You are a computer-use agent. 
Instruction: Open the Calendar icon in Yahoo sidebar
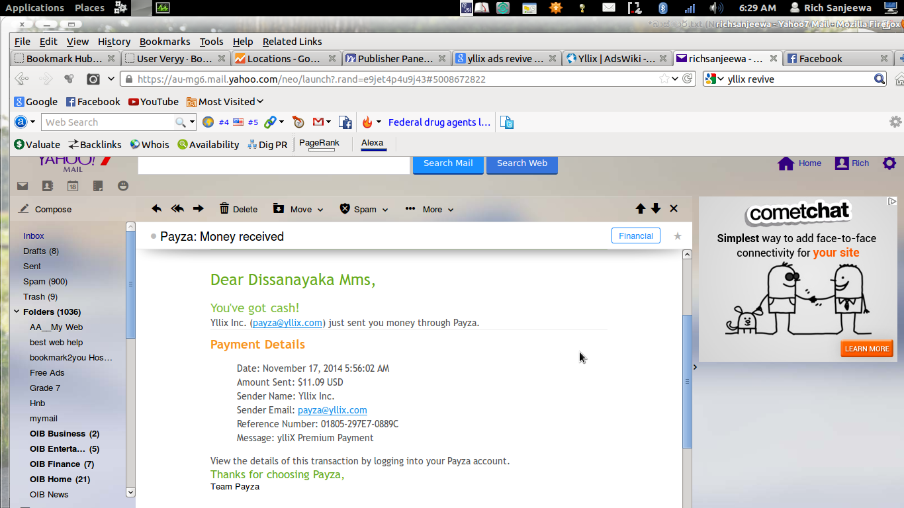73,187
